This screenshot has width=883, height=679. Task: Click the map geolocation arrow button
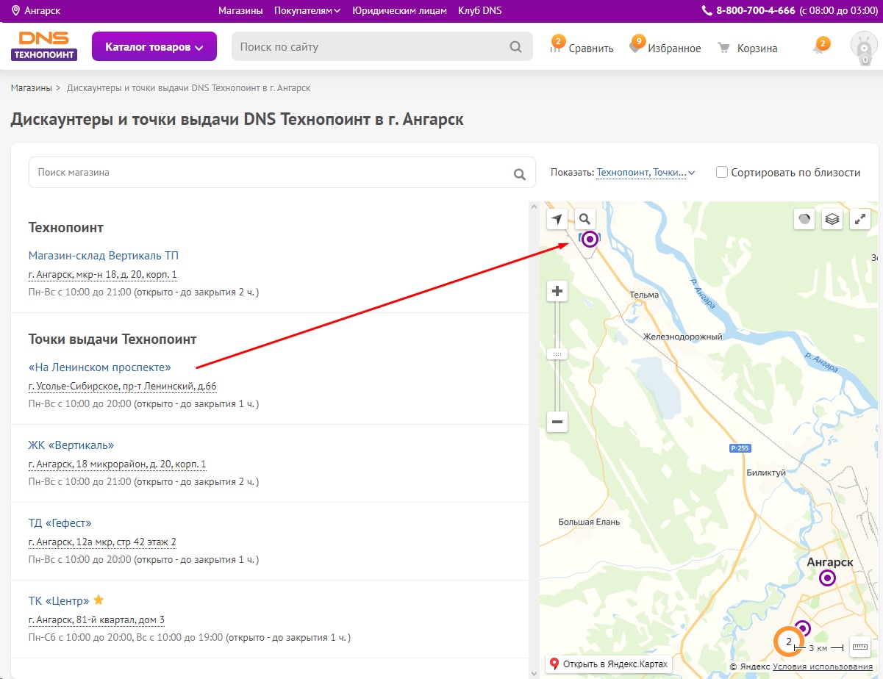click(557, 219)
